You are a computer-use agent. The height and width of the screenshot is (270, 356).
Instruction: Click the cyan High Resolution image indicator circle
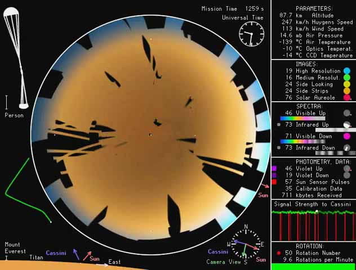click(x=346, y=71)
